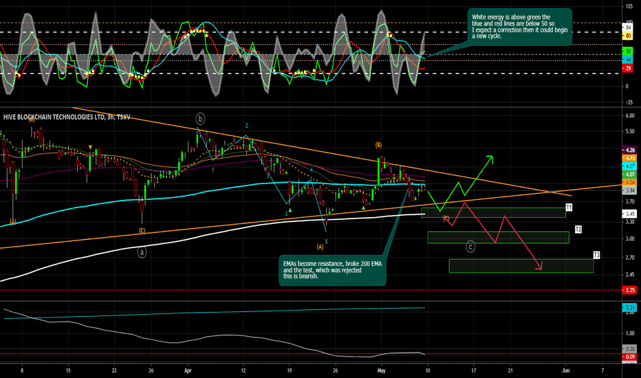This screenshot has height=378, width=641.
Task: Select the 'White energy is above green' callout
Action: [519, 27]
